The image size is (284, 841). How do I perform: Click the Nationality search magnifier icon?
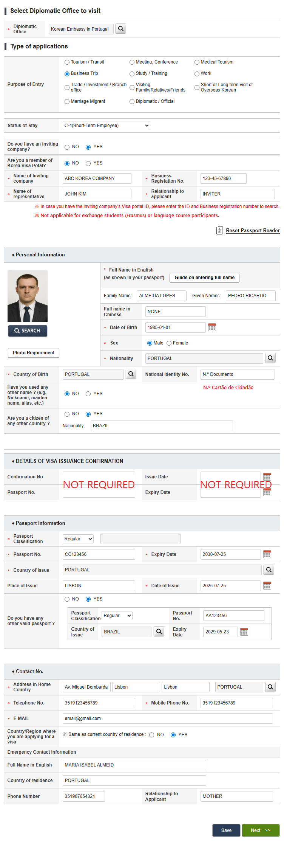270,358
